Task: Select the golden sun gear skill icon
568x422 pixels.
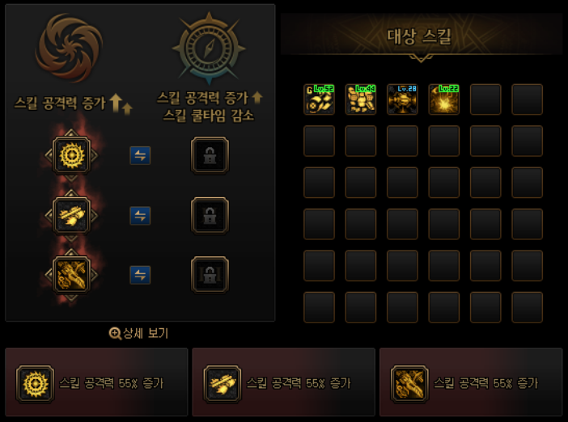Action: pyautogui.click(x=71, y=156)
